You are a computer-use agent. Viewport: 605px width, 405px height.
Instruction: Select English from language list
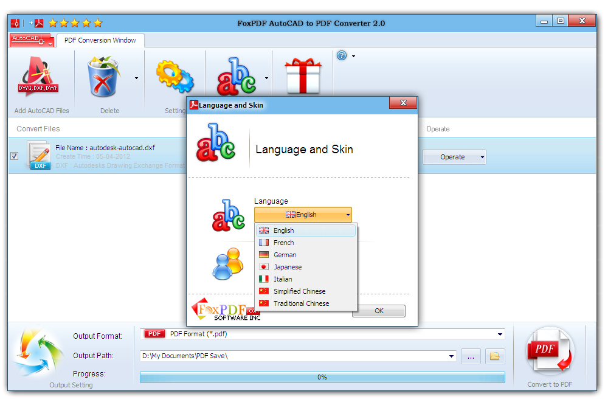click(306, 230)
